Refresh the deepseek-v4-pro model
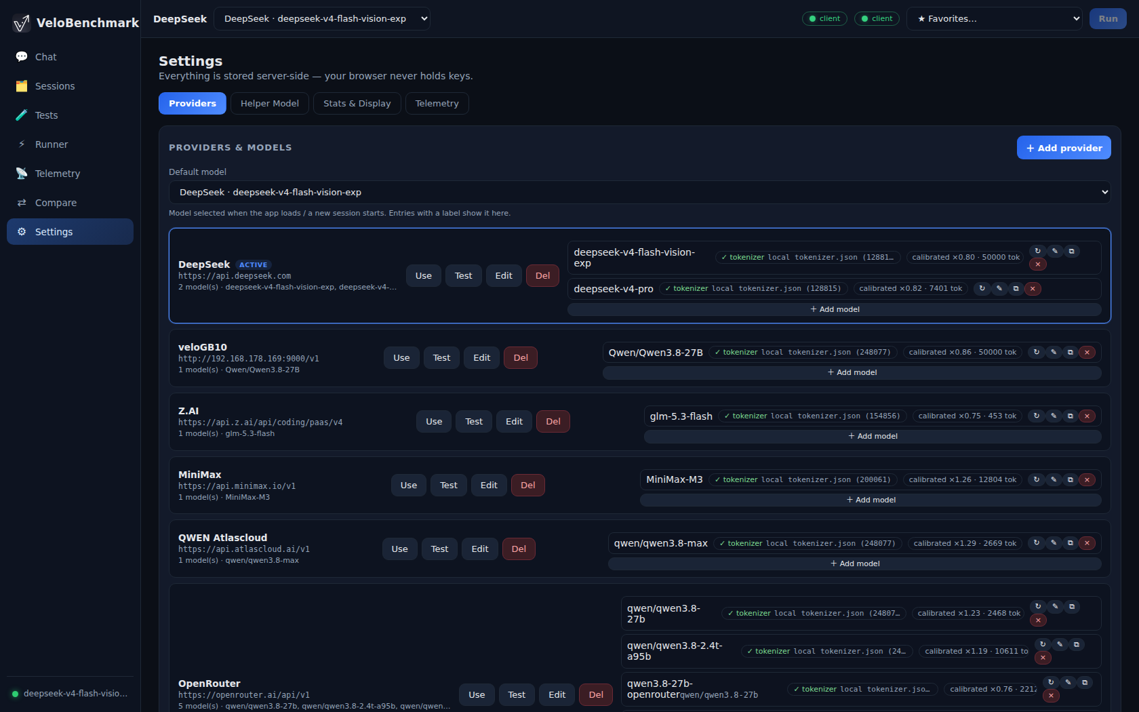 [x=982, y=289]
